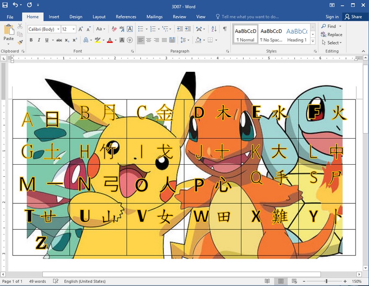Open the Change Case dropdown
This screenshot has height=286, width=369.
[x=101, y=29]
